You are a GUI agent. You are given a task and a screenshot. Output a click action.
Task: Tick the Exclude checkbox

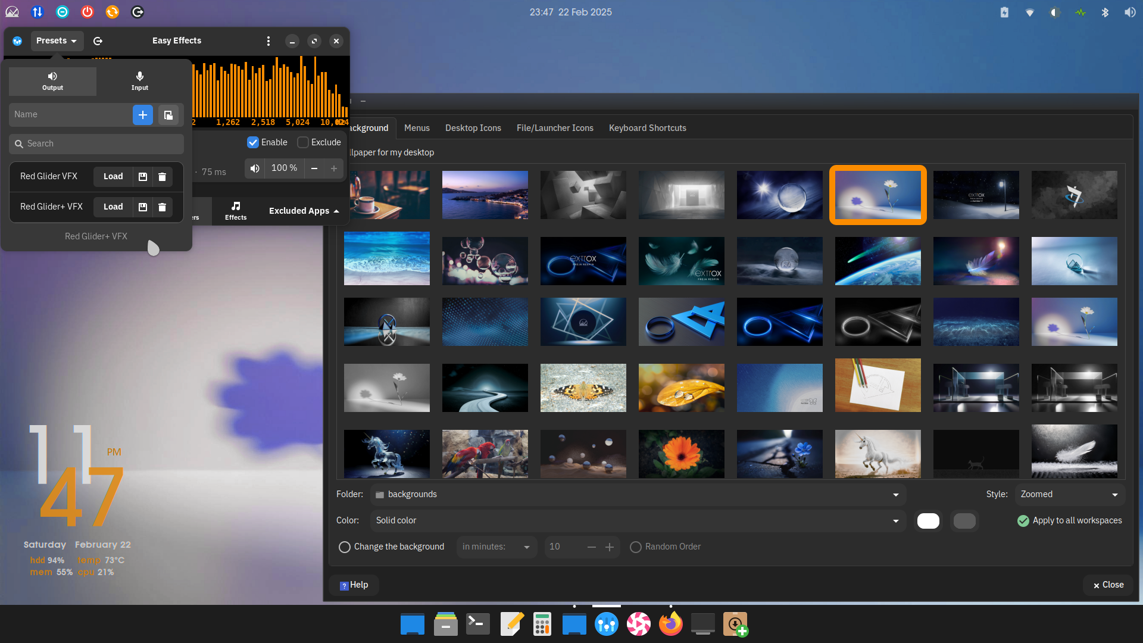pyautogui.click(x=303, y=142)
